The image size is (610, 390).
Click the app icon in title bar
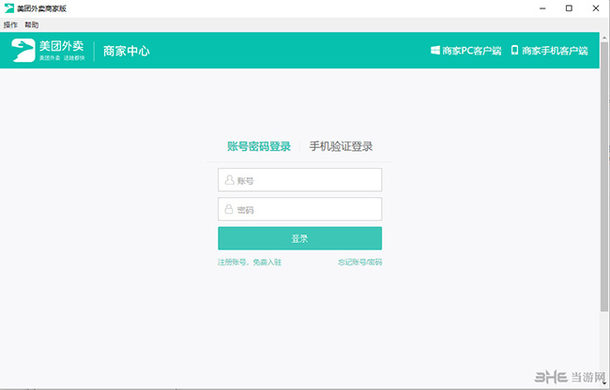point(9,8)
